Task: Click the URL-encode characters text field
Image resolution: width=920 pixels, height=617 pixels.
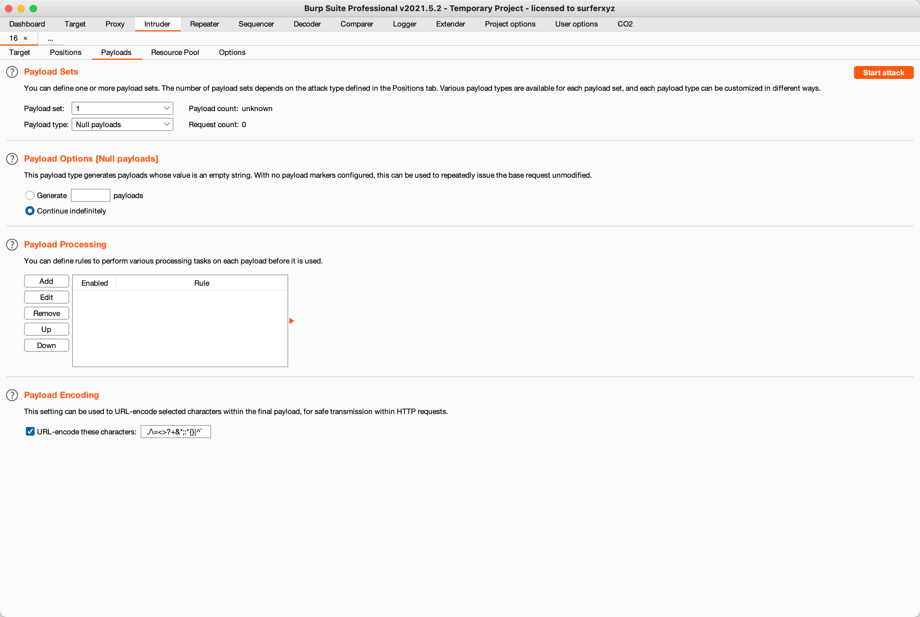Action: click(x=176, y=432)
